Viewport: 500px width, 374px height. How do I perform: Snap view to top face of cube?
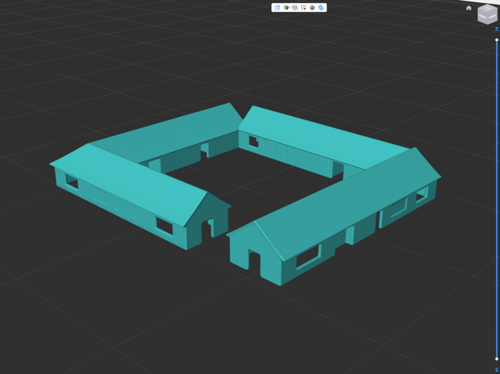click(488, 8)
